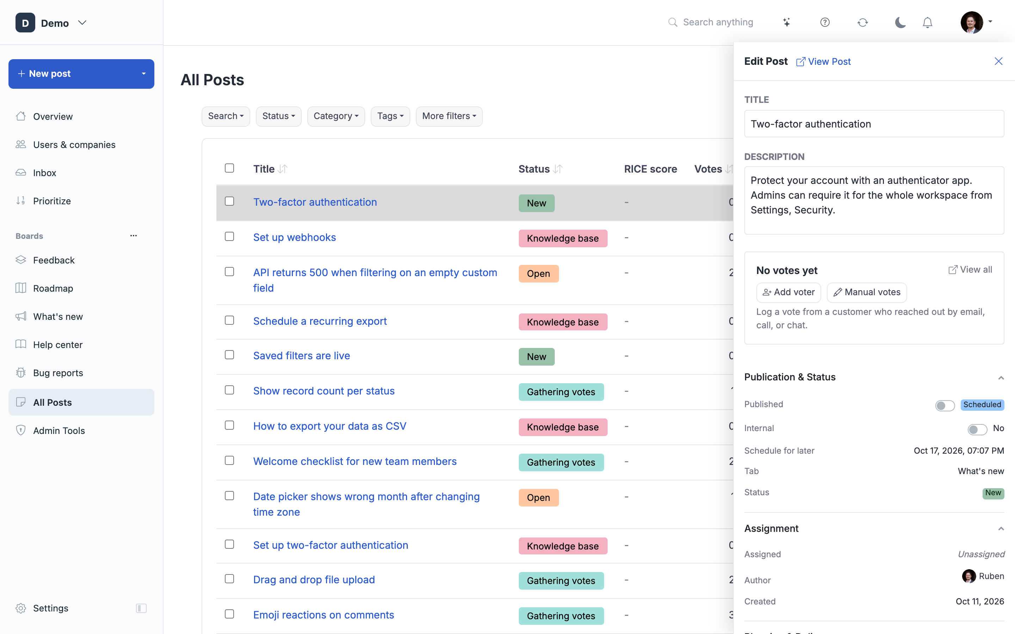The image size is (1015, 634).
Task: Open the More filters dropdown
Action: tap(449, 116)
